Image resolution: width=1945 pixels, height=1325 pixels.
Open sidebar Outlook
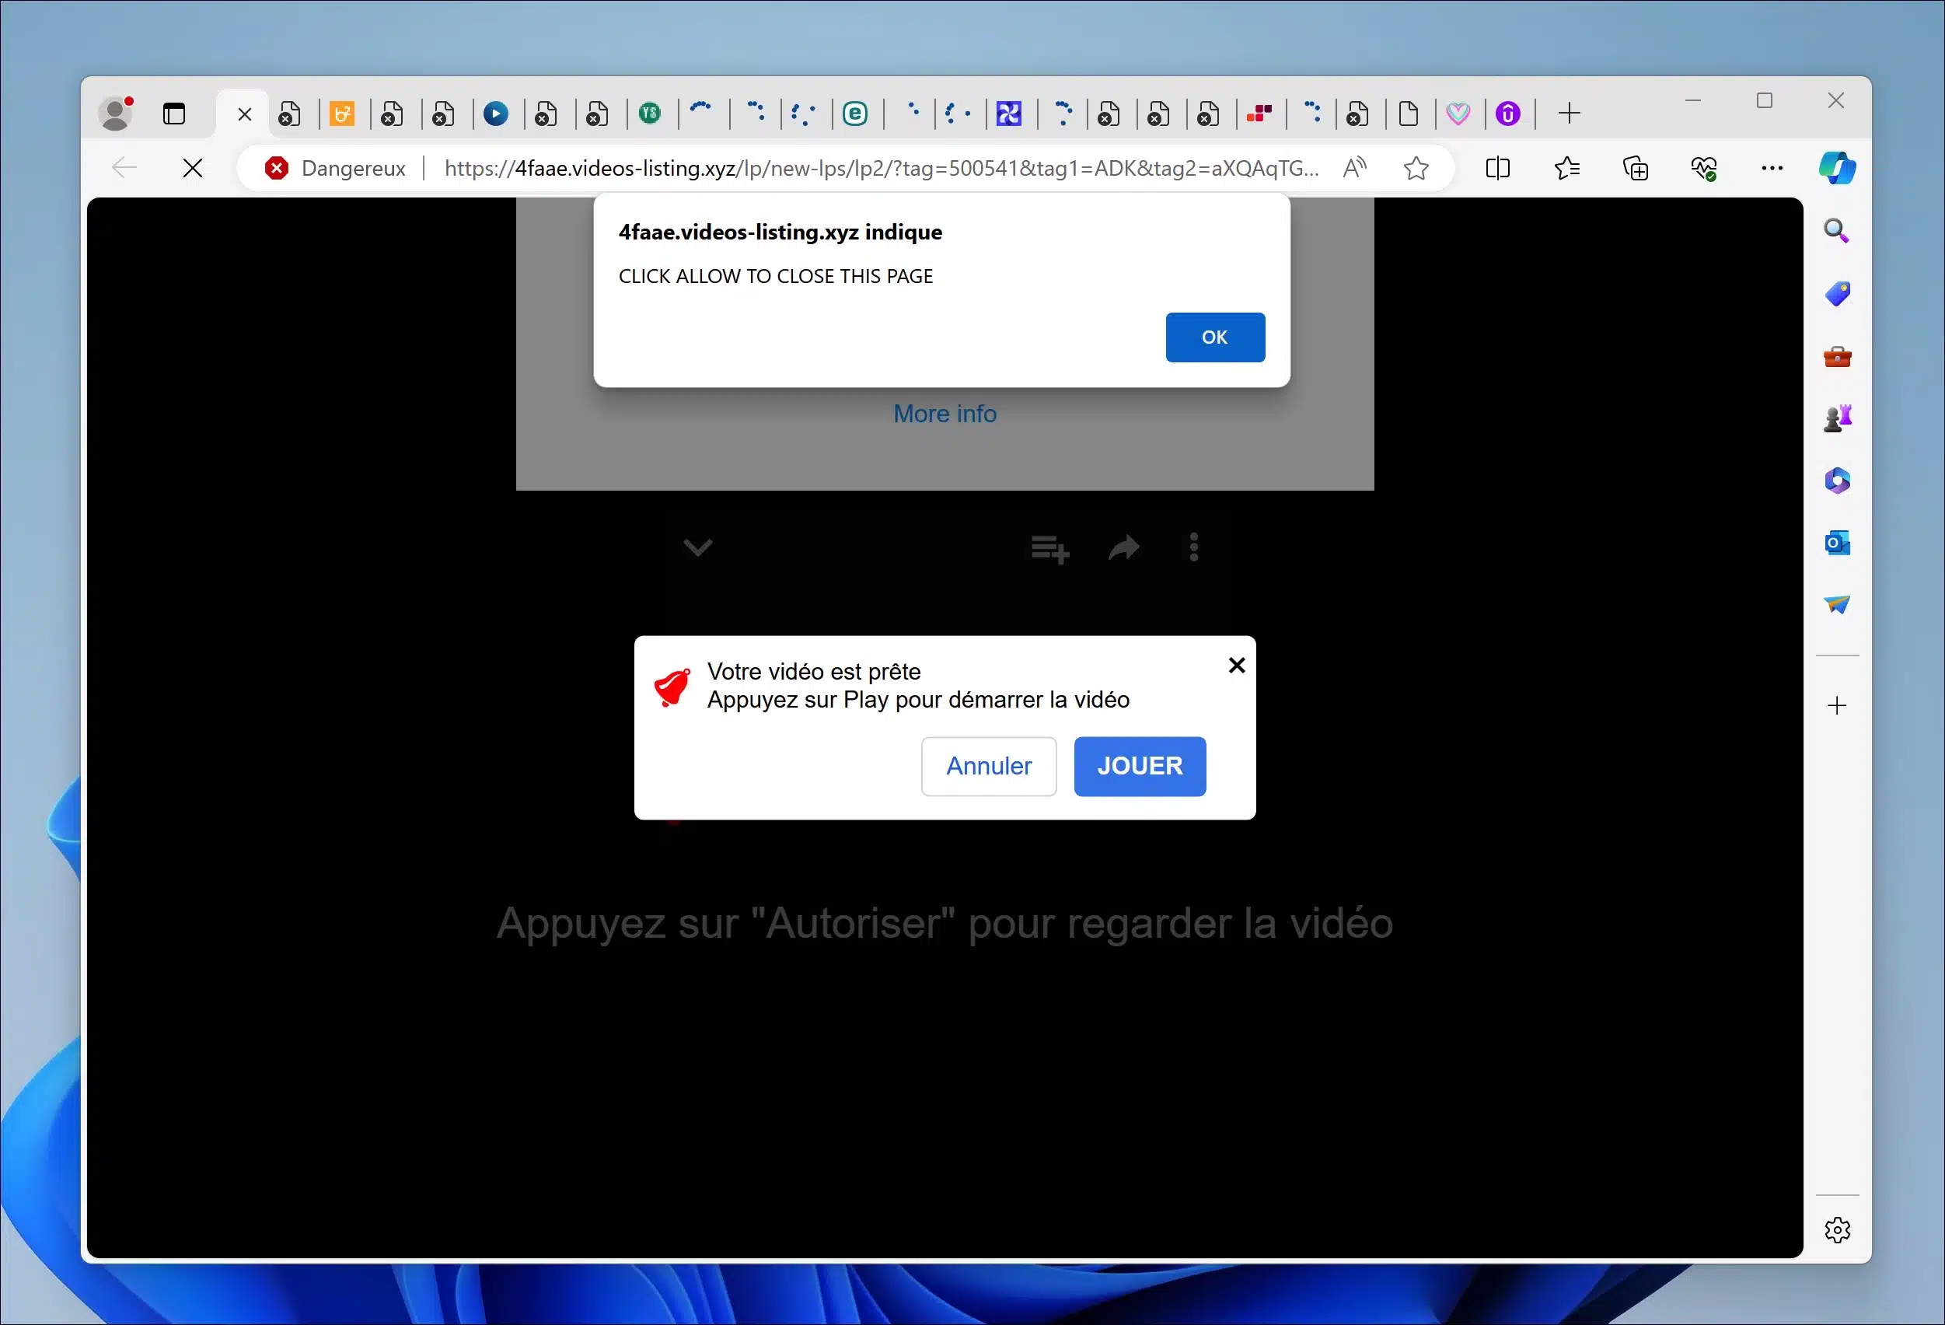(1837, 544)
